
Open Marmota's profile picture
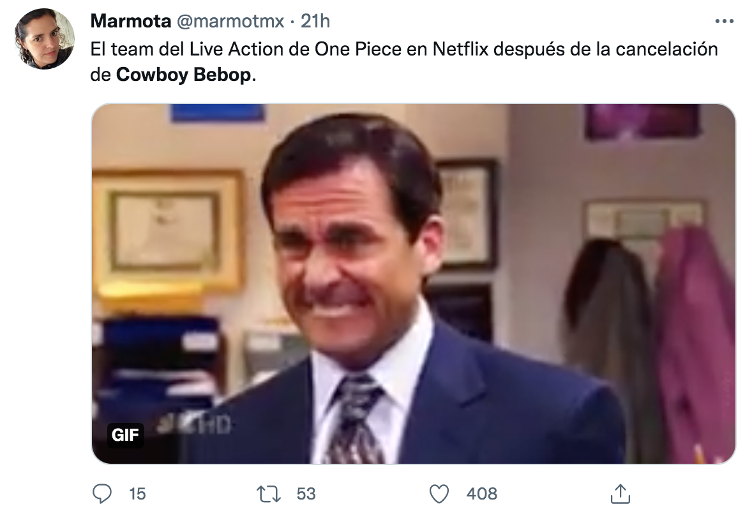pos(45,39)
